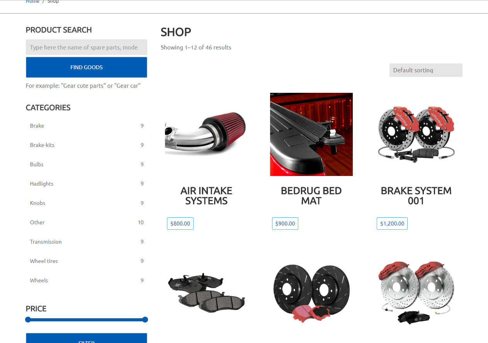
Task: Click the $1,200.00 price tag
Action: point(392,224)
